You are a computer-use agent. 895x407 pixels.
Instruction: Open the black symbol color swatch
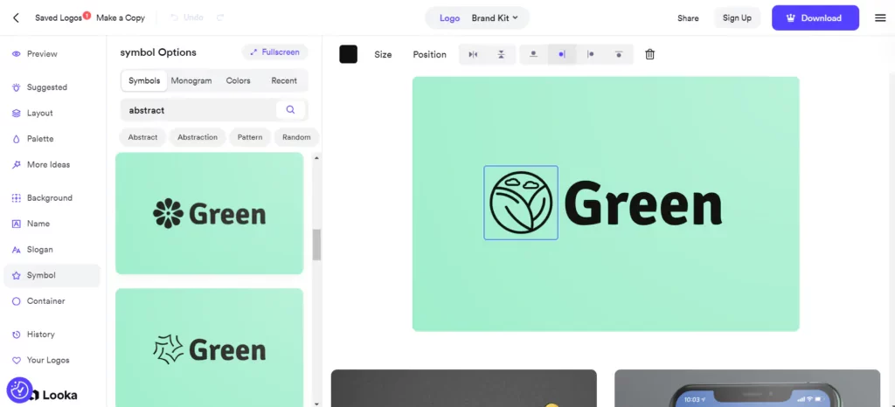coord(348,54)
